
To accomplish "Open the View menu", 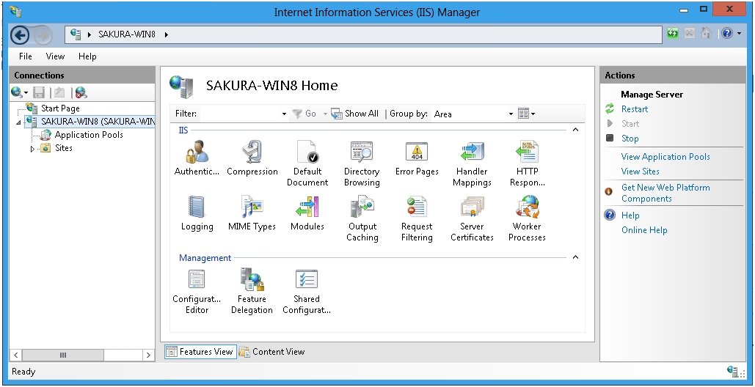I will coord(55,56).
